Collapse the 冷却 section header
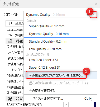 pos(15,99)
